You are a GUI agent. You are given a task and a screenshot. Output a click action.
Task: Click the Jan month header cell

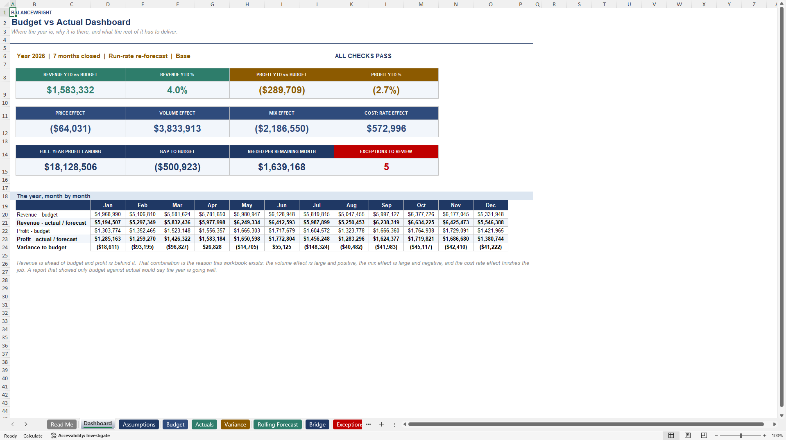point(108,205)
